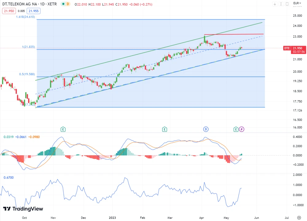Image resolution: width=307 pixels, height=221 pixels.
Task: Open the EUR currency dropdown
Action: point(297,3)
